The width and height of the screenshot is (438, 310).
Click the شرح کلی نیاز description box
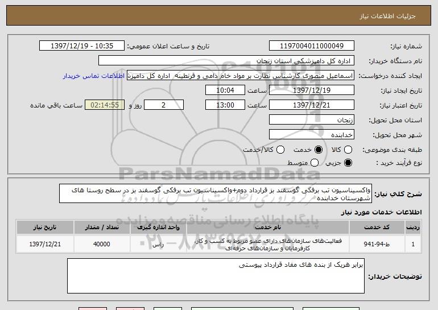[216, 193]
